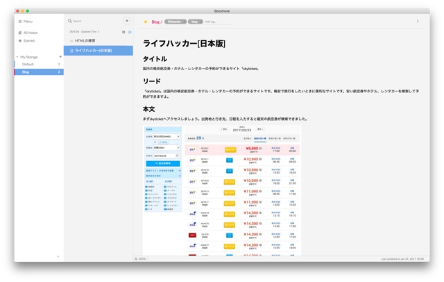This screenshot has height=282, width=444.
Task: Remove the blog tag
Action: tap(200, 22)
